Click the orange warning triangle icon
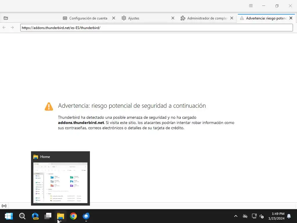This screenshot has height=223, width=297. pos(49,106)
